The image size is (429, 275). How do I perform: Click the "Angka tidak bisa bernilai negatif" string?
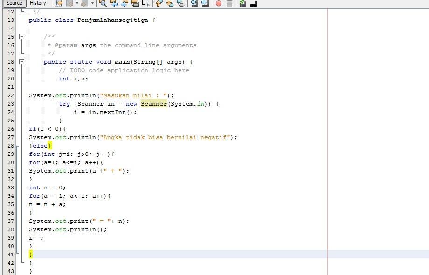pos(165,137)
